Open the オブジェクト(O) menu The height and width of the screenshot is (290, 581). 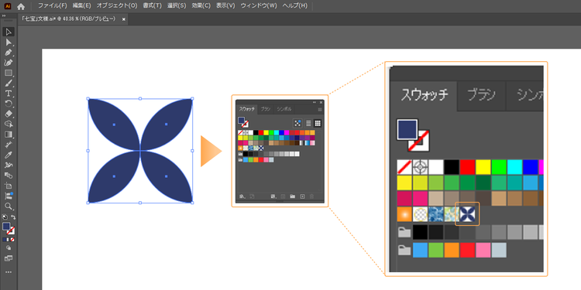(117, 5)
